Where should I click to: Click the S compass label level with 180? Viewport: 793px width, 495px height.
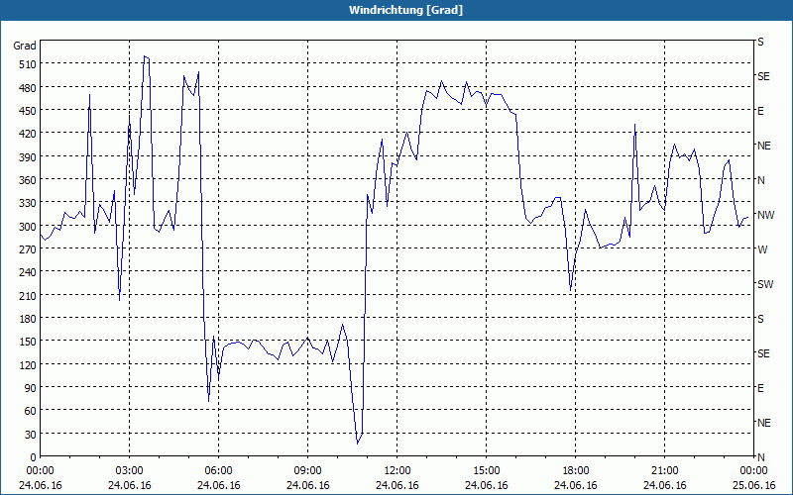tap(760, 319)
